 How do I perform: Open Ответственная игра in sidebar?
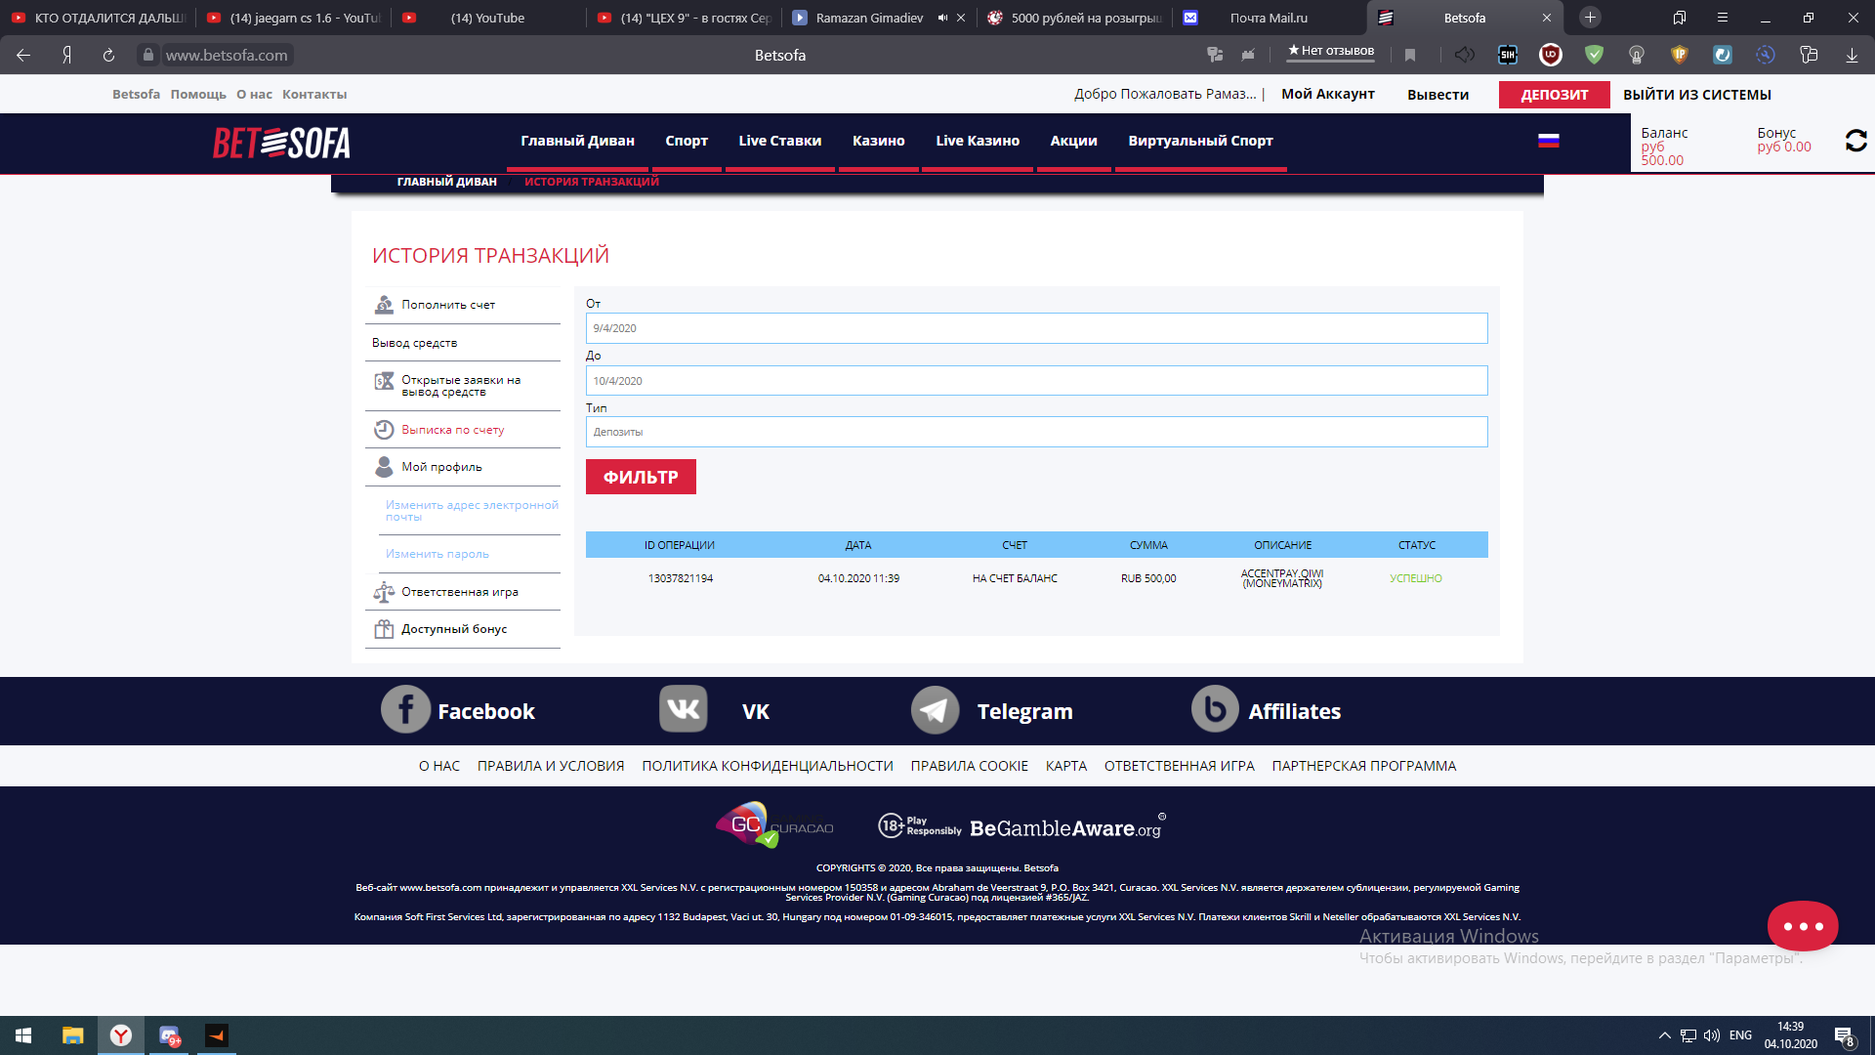coord(459,592)
